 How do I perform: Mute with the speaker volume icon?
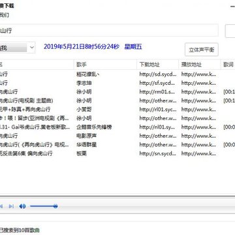tap(22, 206)
